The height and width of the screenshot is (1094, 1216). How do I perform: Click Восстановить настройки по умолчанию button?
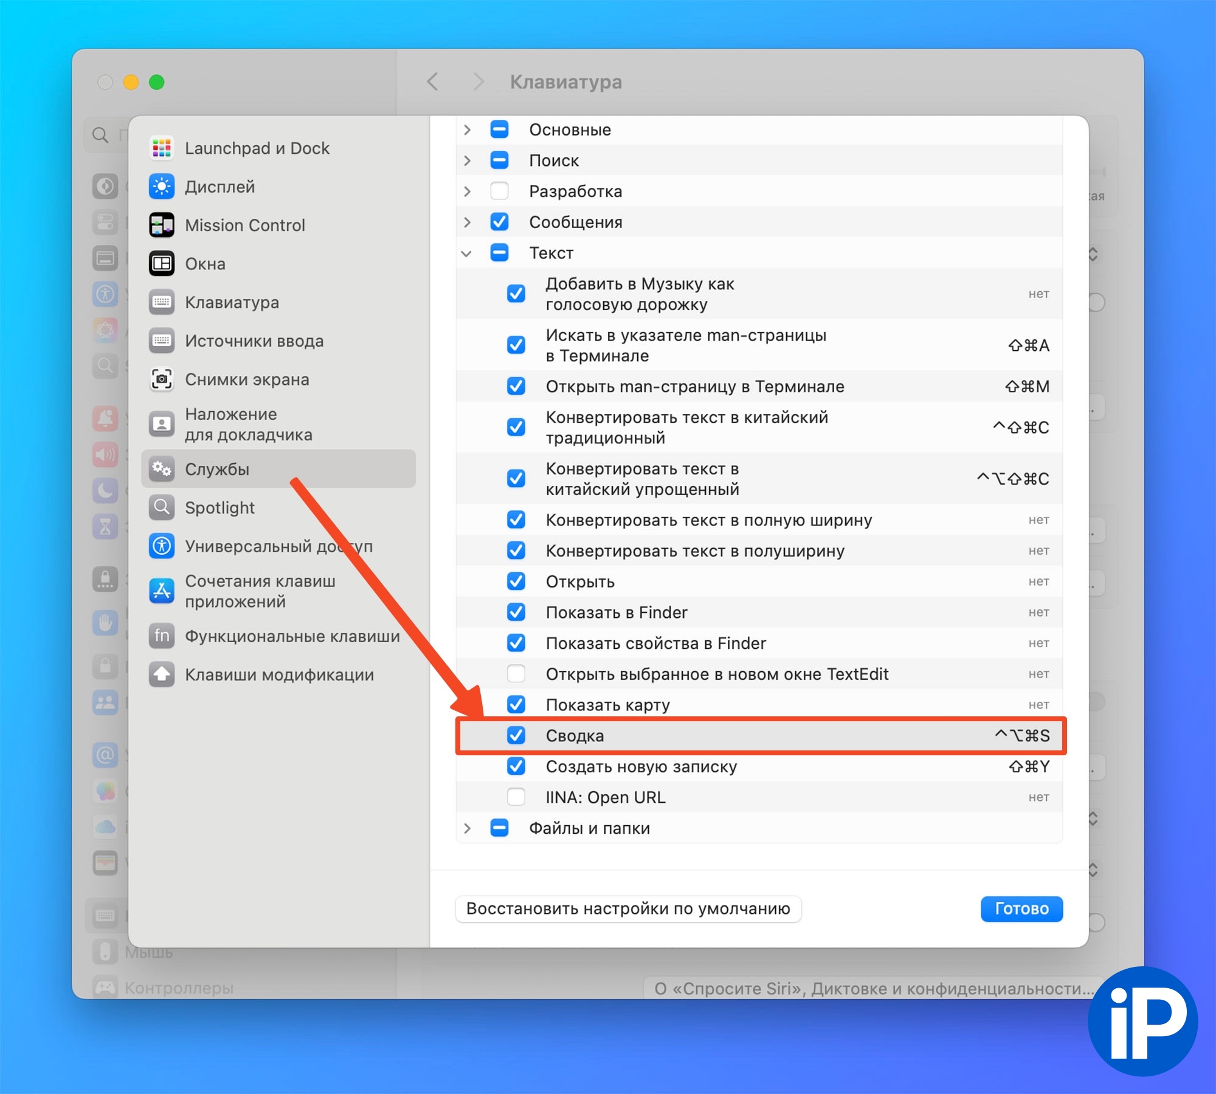(627, 909)
